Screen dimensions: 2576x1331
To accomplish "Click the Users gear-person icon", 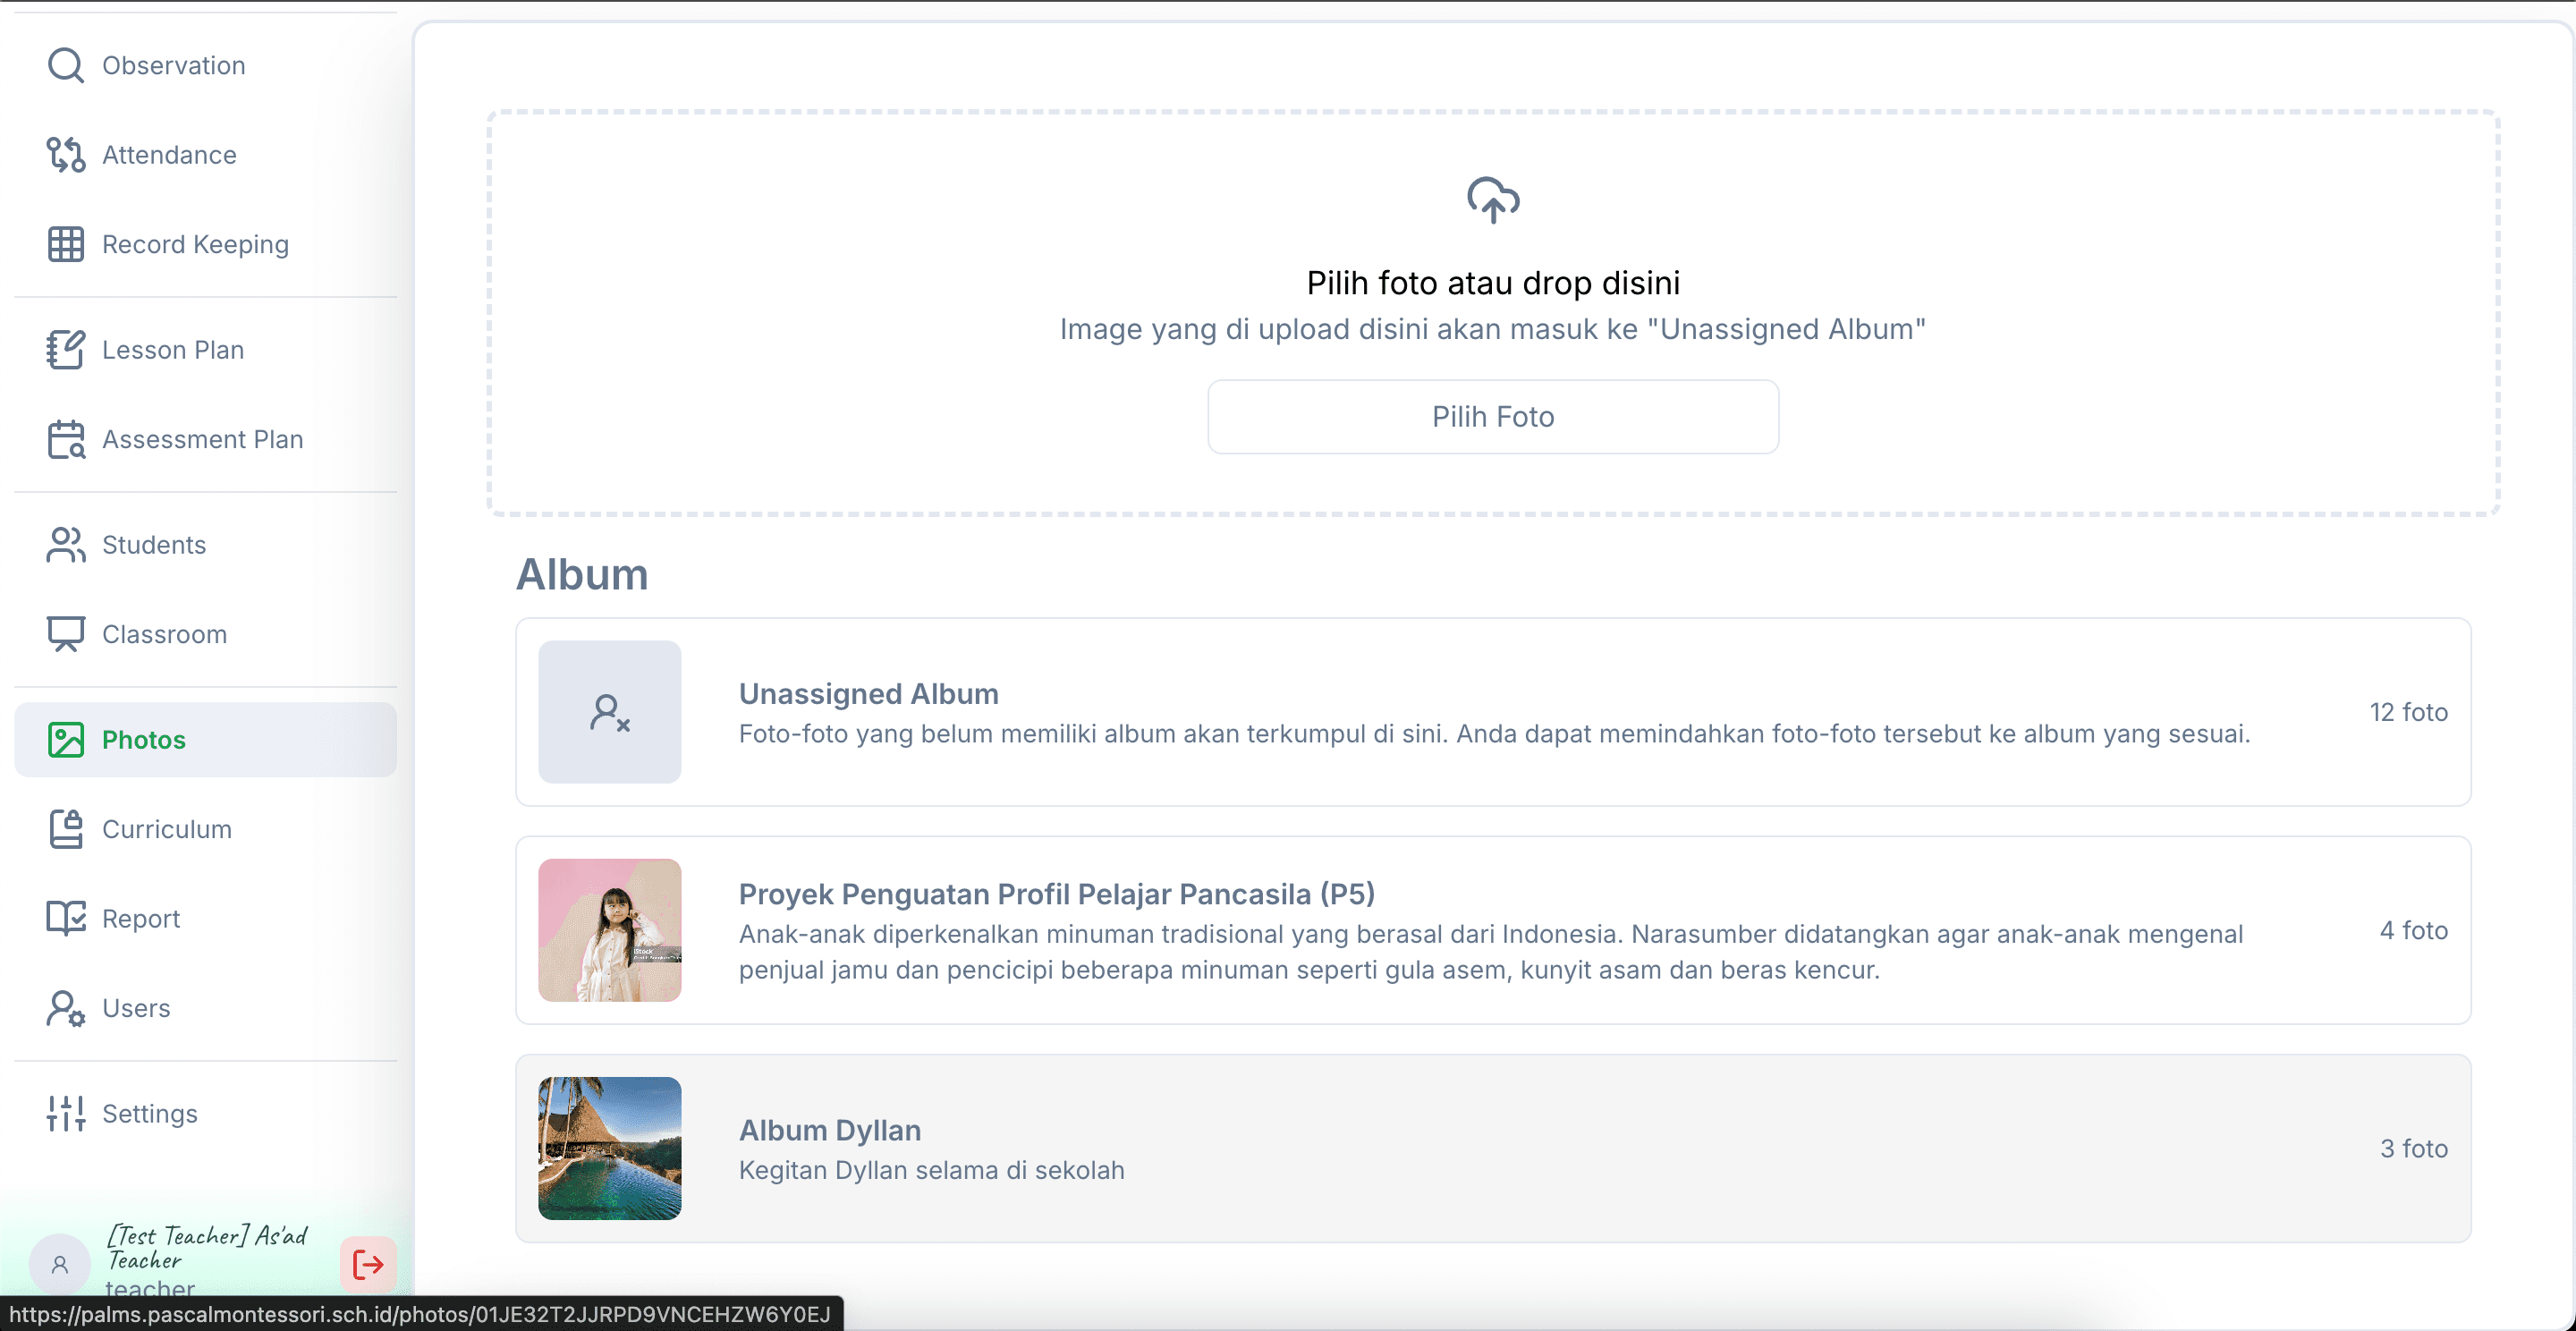I will pyautogui.click(x=66, y=1008).
